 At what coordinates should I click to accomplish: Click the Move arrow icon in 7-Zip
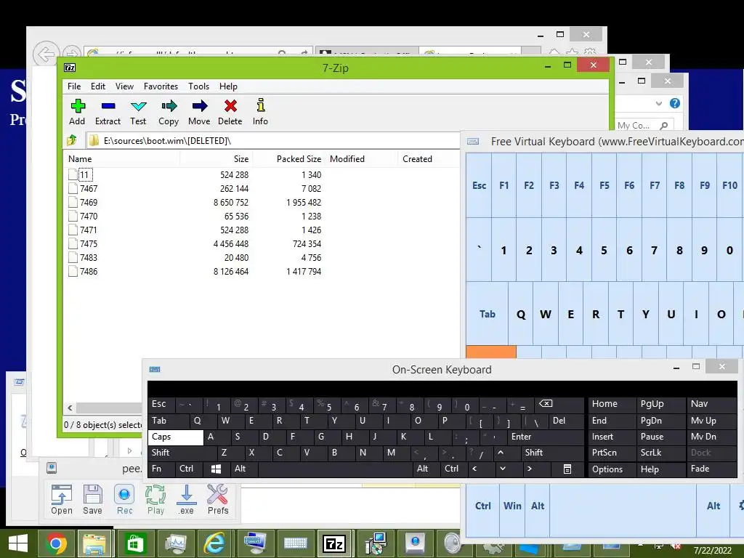coord(199,113)
